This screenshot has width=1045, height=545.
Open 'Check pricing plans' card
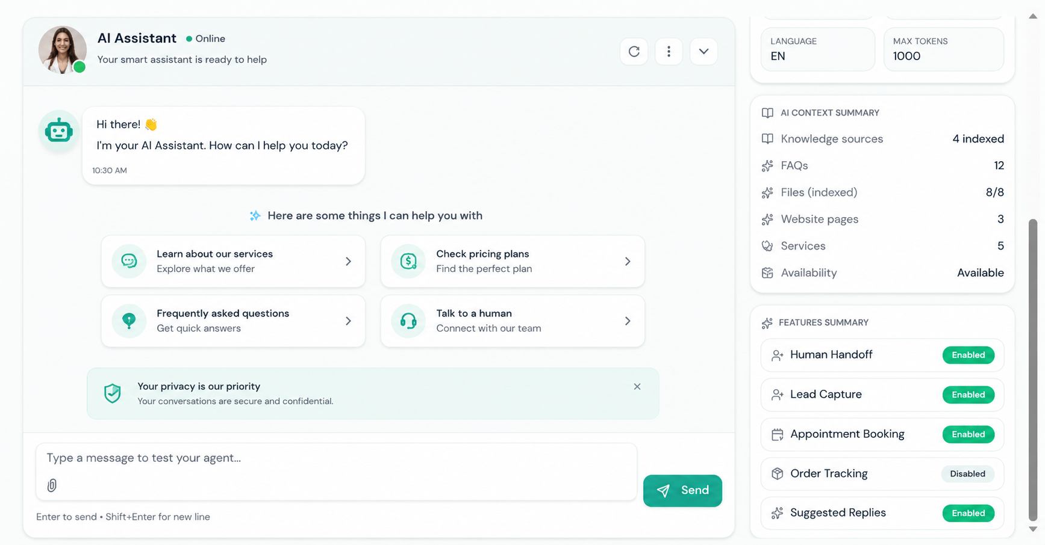[513, 261]
